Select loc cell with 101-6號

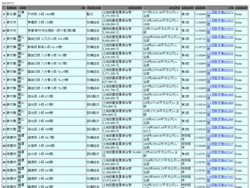(x=56, y=39)
